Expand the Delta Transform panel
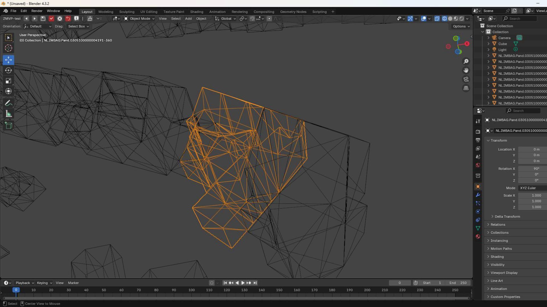The image size is (547, 307). pos(507,217)
